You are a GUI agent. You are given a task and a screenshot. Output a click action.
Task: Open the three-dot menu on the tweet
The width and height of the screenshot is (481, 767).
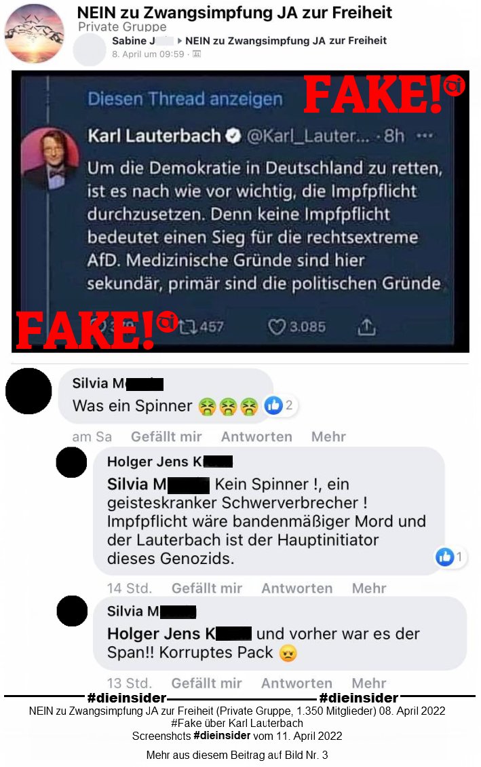tap(424, 136)
